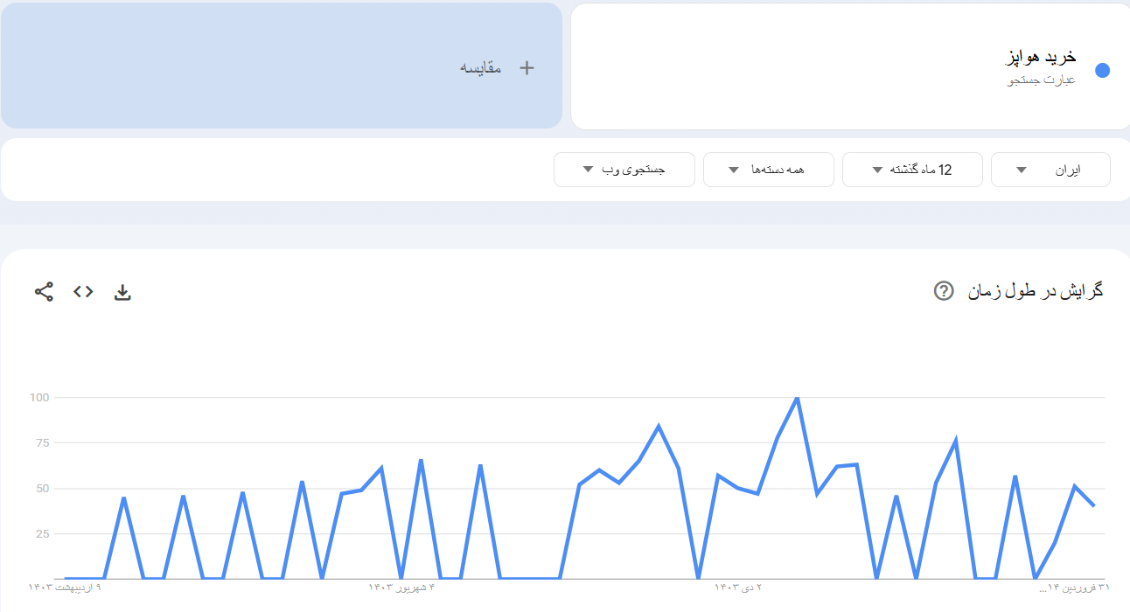Click the last data point on the line
1130x612 pixels.
pyautogui.click(x=1094, y=505)
